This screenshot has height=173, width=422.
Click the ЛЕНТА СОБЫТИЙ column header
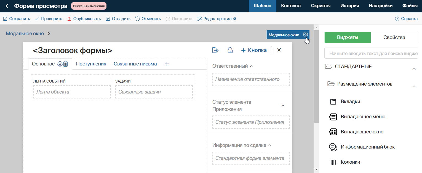[x=49, y=81]
